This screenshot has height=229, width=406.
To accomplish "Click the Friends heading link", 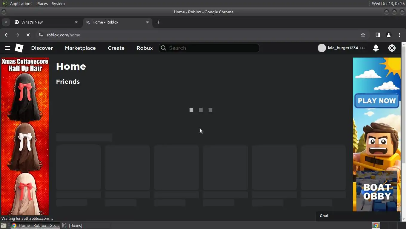I will click(68, 82).
